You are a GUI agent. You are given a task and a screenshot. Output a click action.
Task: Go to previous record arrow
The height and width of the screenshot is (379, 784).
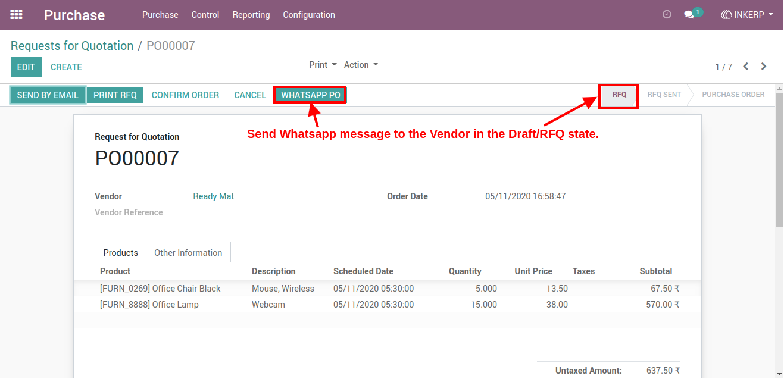[746, 67]
